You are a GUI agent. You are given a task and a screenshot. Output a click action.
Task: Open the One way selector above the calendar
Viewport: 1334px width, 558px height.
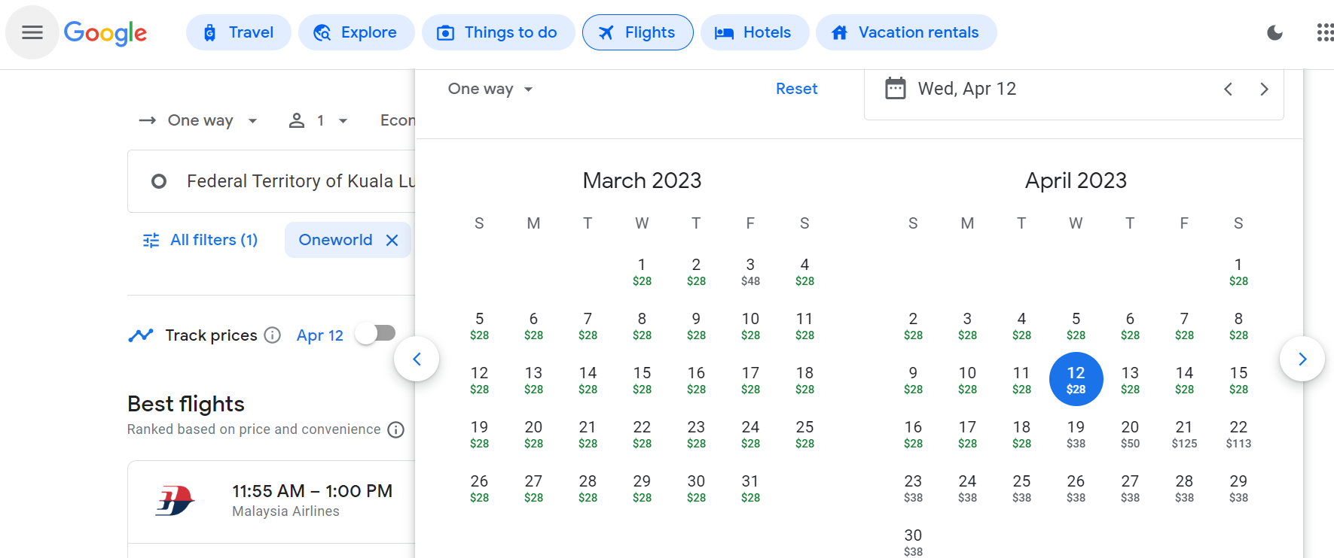pos(490,89)
